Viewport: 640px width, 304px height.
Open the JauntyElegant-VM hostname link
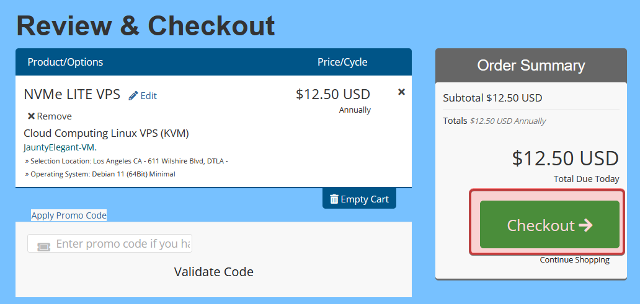(x=60, y=147)
